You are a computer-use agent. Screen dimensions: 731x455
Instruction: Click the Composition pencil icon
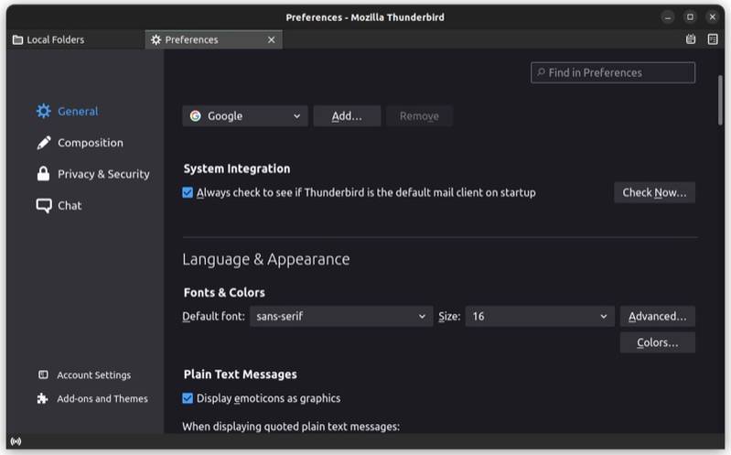[44, 143]
